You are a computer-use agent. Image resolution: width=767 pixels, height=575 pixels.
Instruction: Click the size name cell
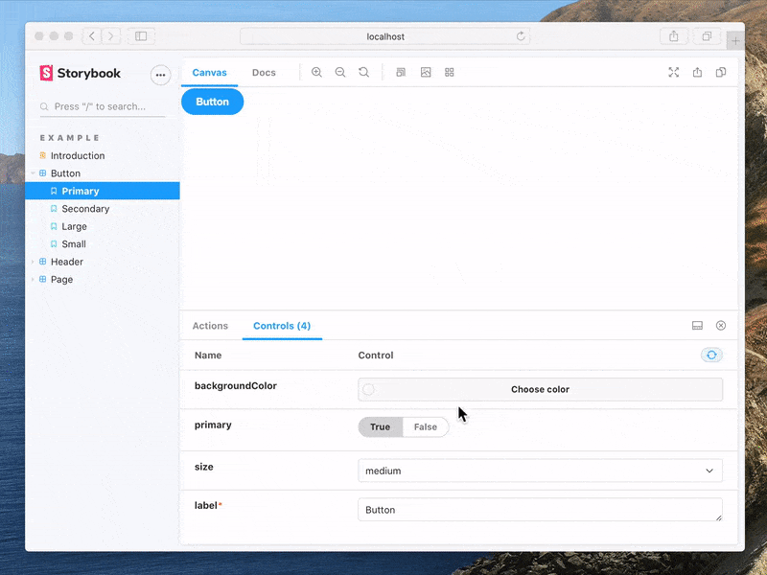[204, 467]
